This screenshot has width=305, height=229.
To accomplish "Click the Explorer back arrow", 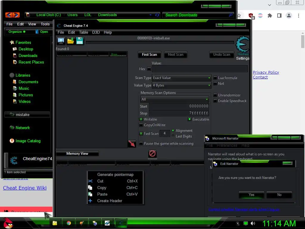I will [x=9, y=15].
